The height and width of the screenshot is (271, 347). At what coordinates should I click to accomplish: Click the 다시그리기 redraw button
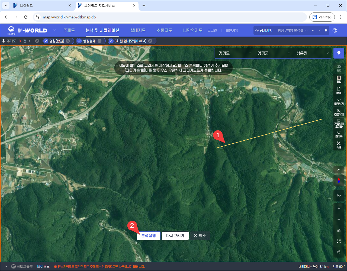click(175, 236)
